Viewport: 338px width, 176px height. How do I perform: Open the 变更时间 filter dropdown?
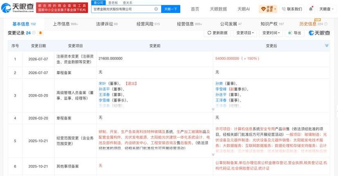(x=271, y=33)
